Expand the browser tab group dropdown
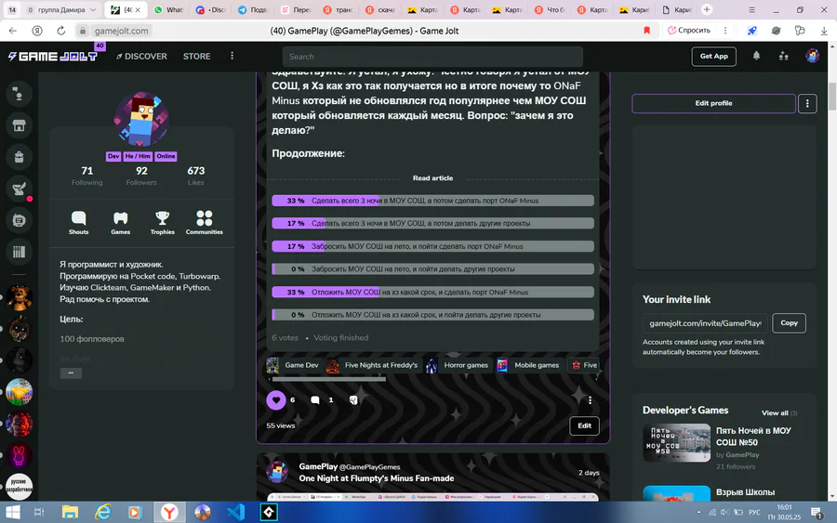The image size is (837, 523). coord(93,9)
